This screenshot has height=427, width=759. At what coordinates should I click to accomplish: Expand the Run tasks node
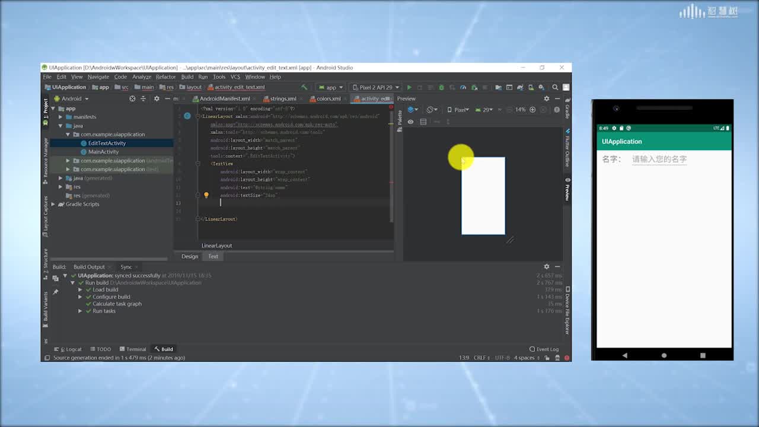click(x=80, y=311)
